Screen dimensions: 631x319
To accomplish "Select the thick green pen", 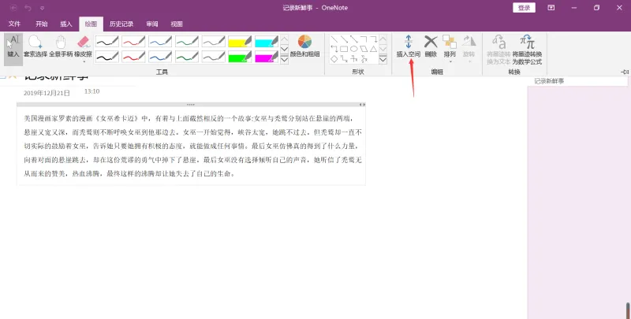I will click(187, 57).
